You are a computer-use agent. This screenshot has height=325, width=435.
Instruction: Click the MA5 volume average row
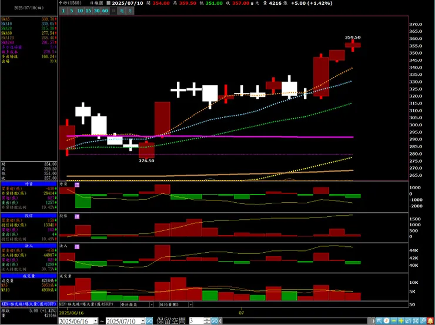[29, 285]
